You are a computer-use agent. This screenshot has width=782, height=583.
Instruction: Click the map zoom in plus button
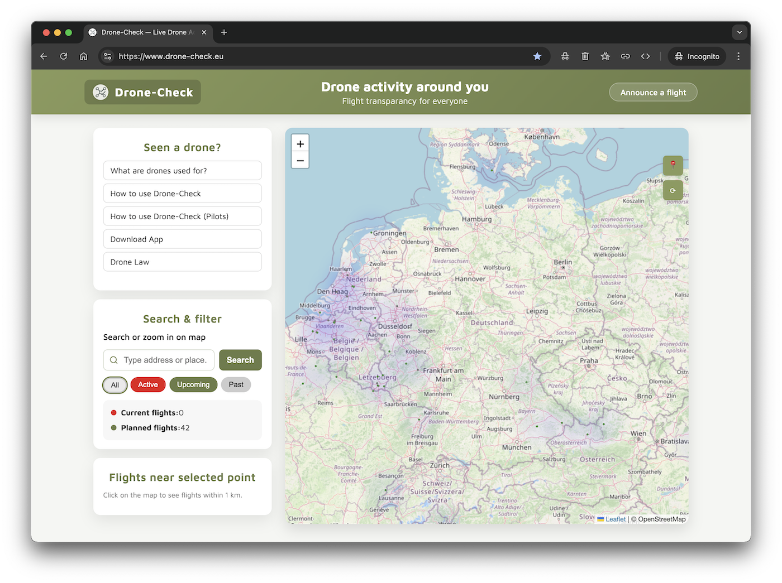(300, 144)
